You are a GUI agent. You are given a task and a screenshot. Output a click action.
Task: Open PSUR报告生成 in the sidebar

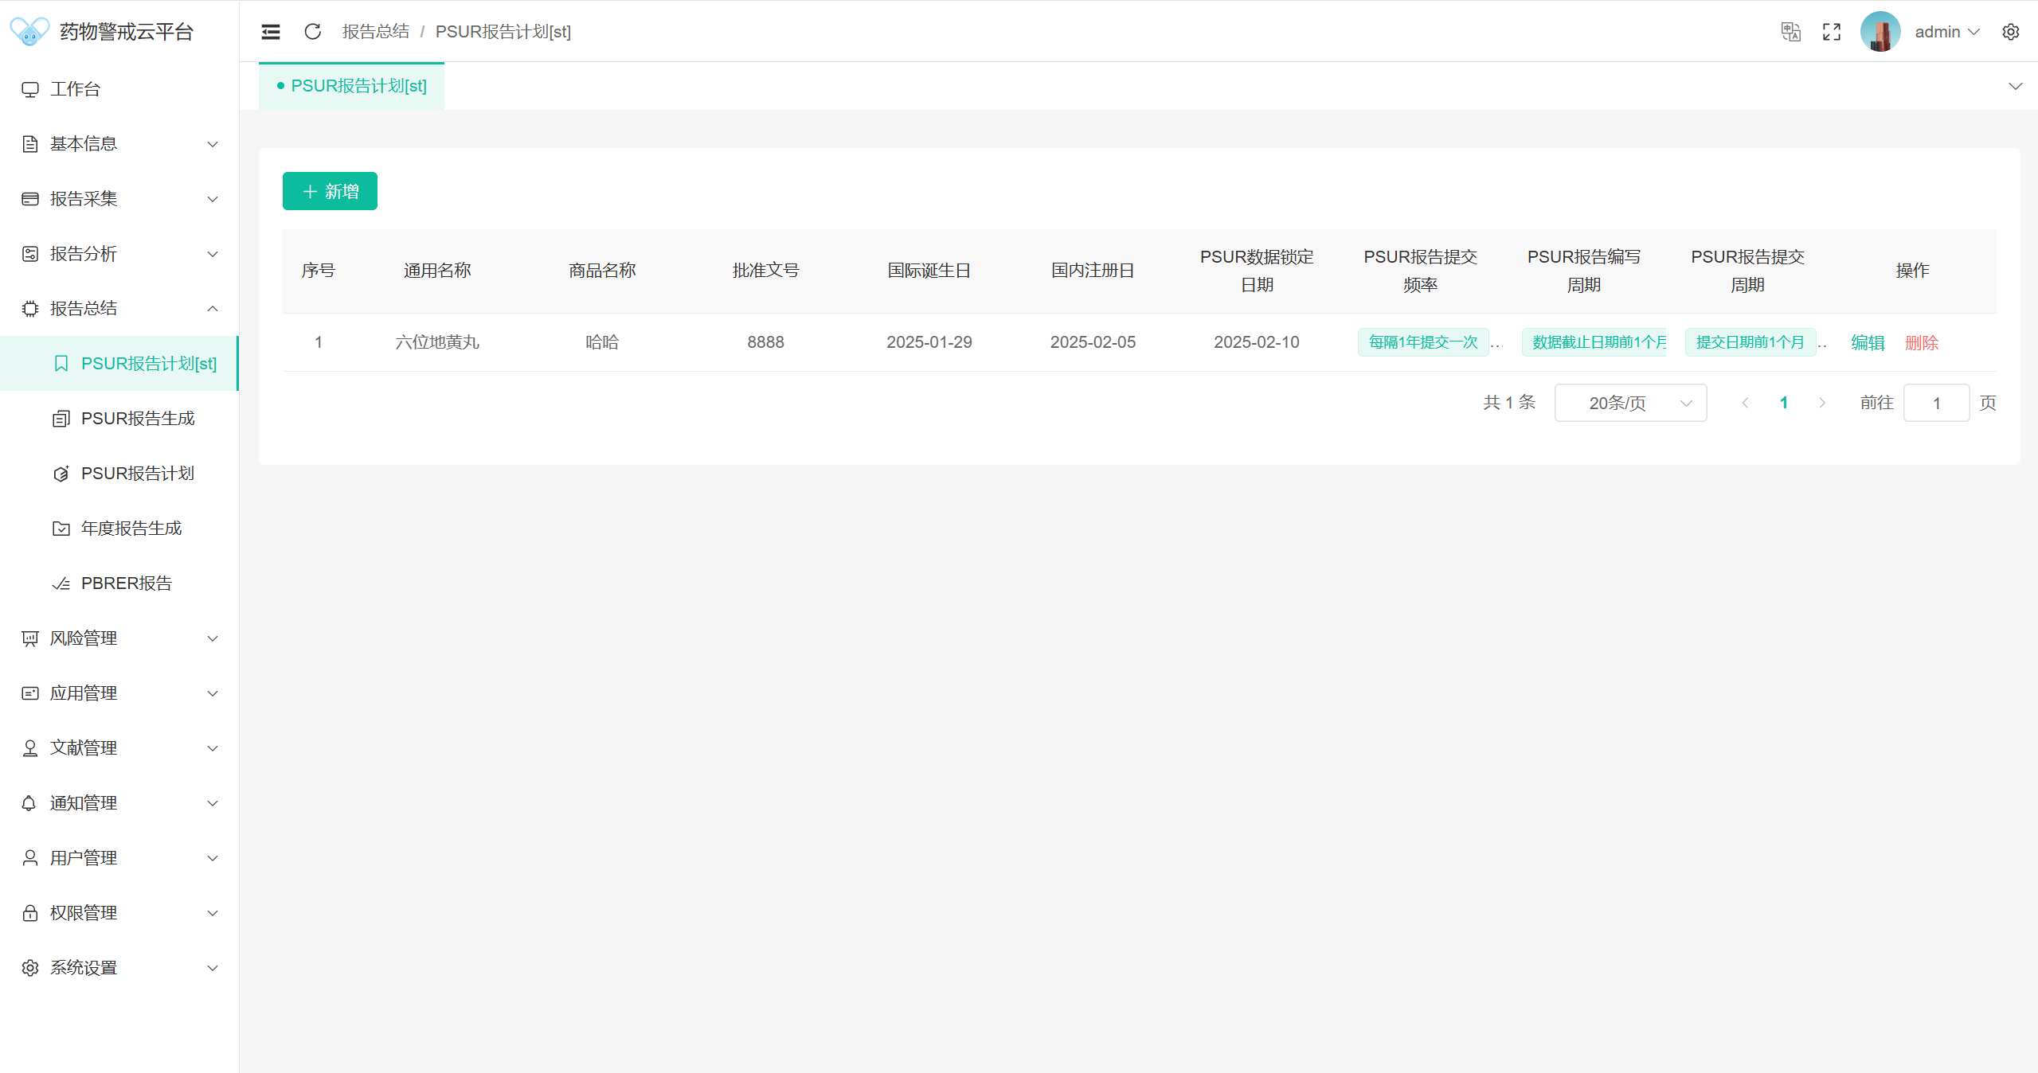pos(138,419)
